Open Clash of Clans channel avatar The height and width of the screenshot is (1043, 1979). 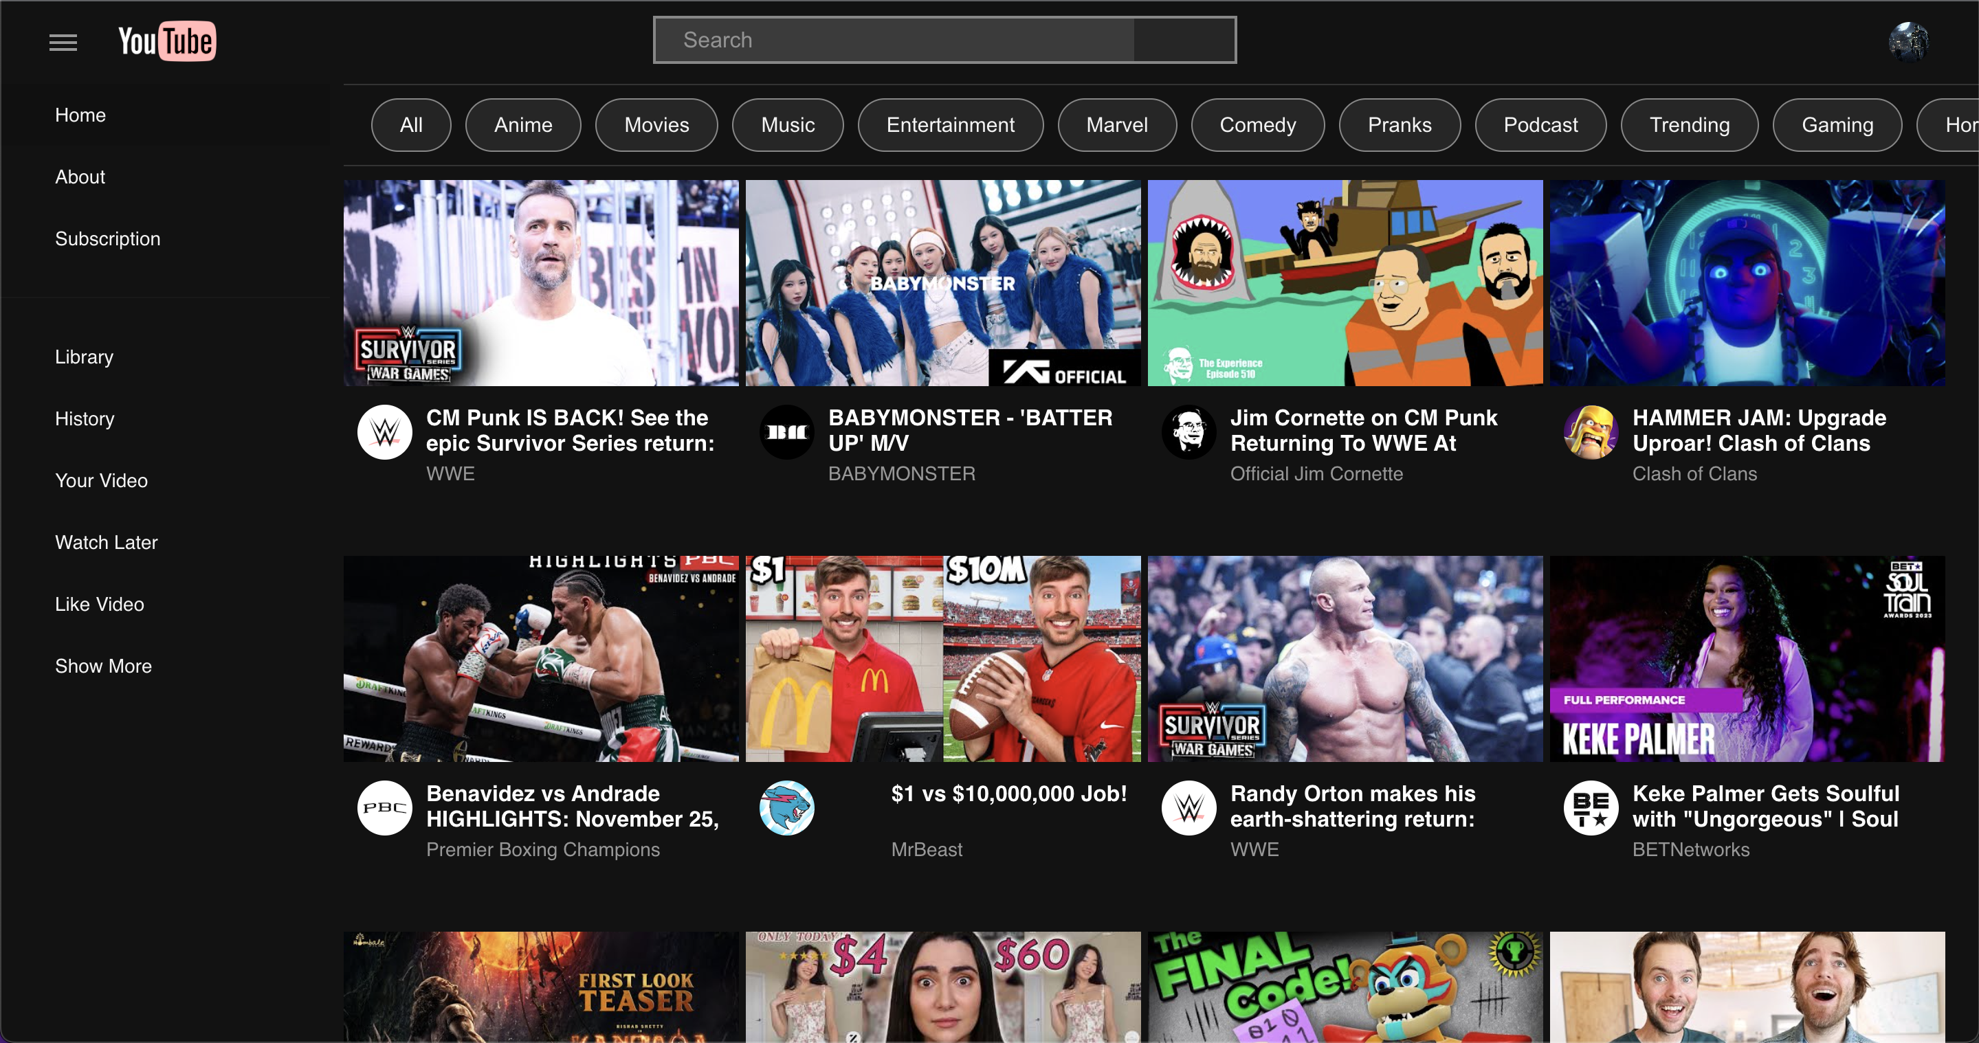pyautogui.click(x=1591, y=431)
